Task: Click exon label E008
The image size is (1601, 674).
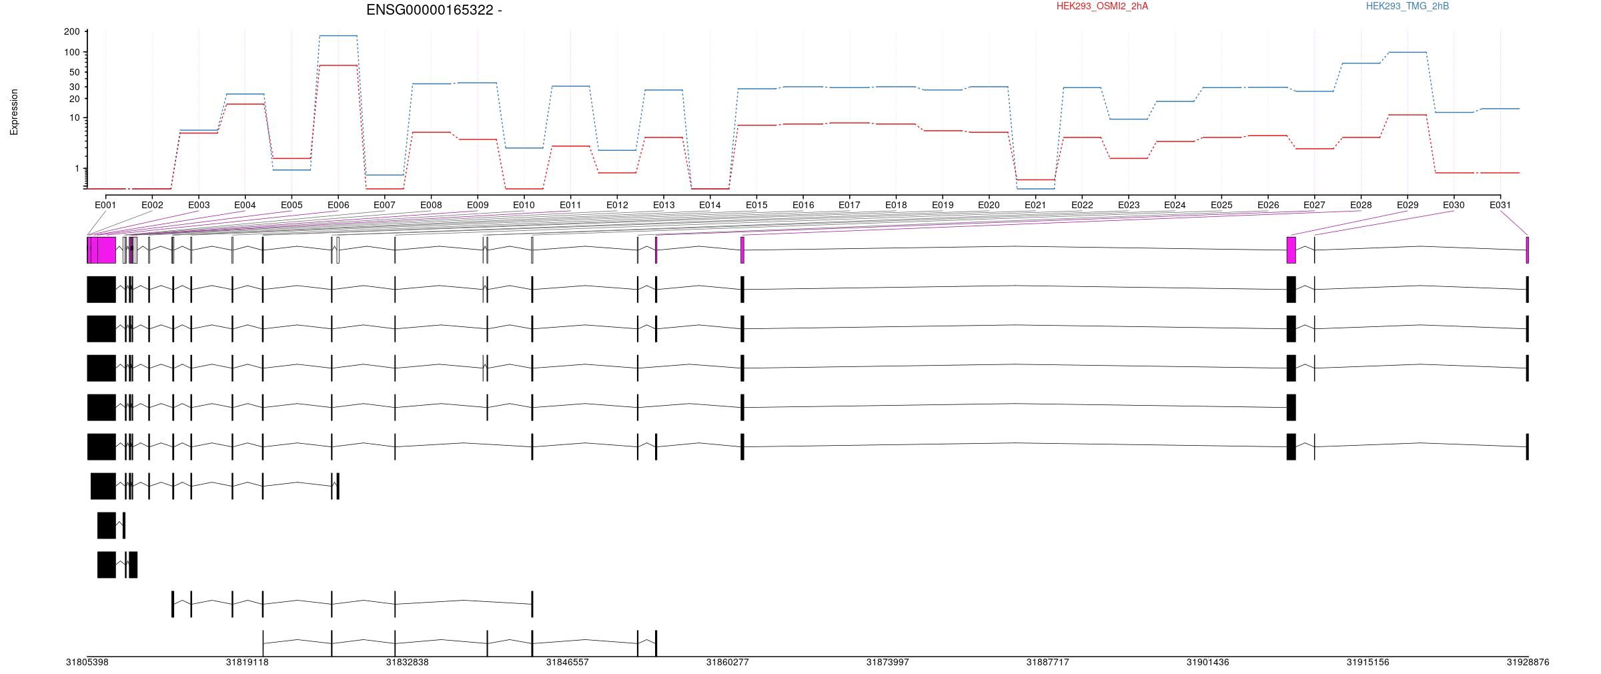Action: pos(431,205)
